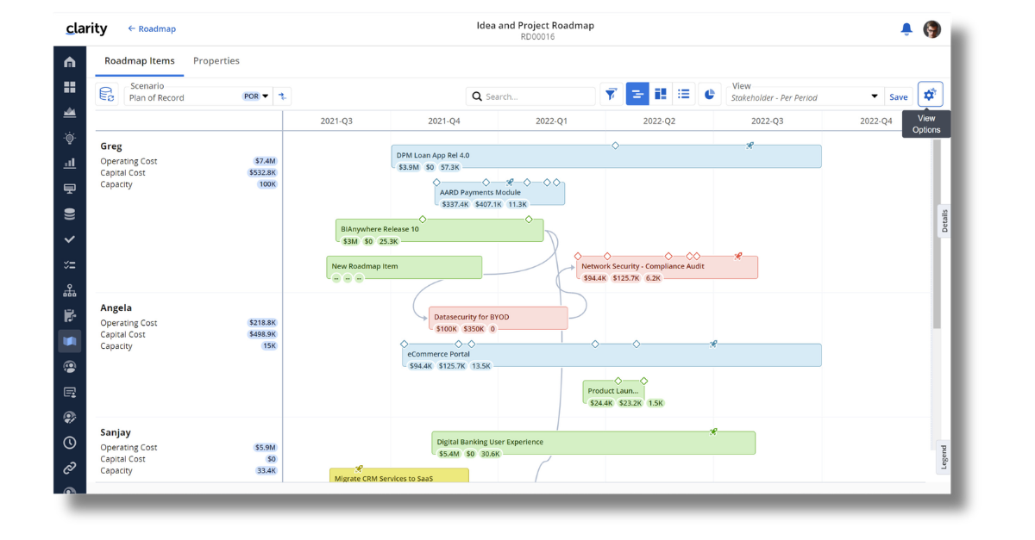Switch to the Properties tab

coord(216,61)
